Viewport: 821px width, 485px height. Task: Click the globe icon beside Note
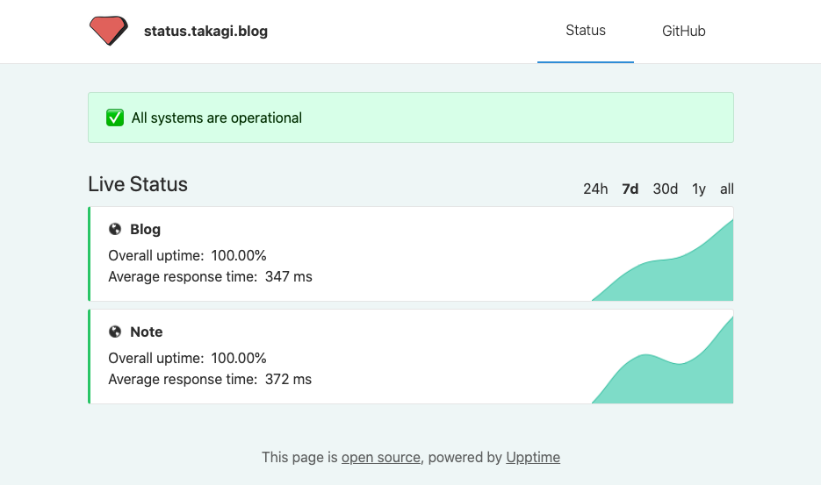pyautogui.click(x=115, y=332)
